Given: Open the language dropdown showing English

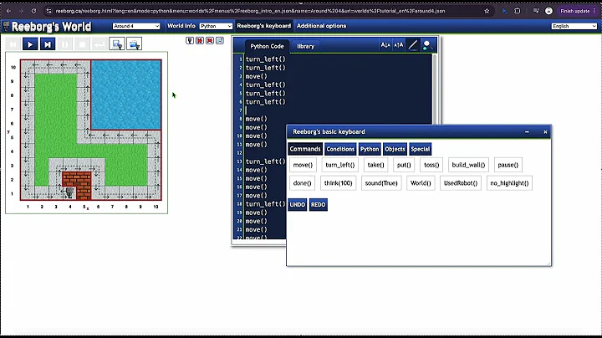Looking at the screenshot, I should click(x=574, y=26).
